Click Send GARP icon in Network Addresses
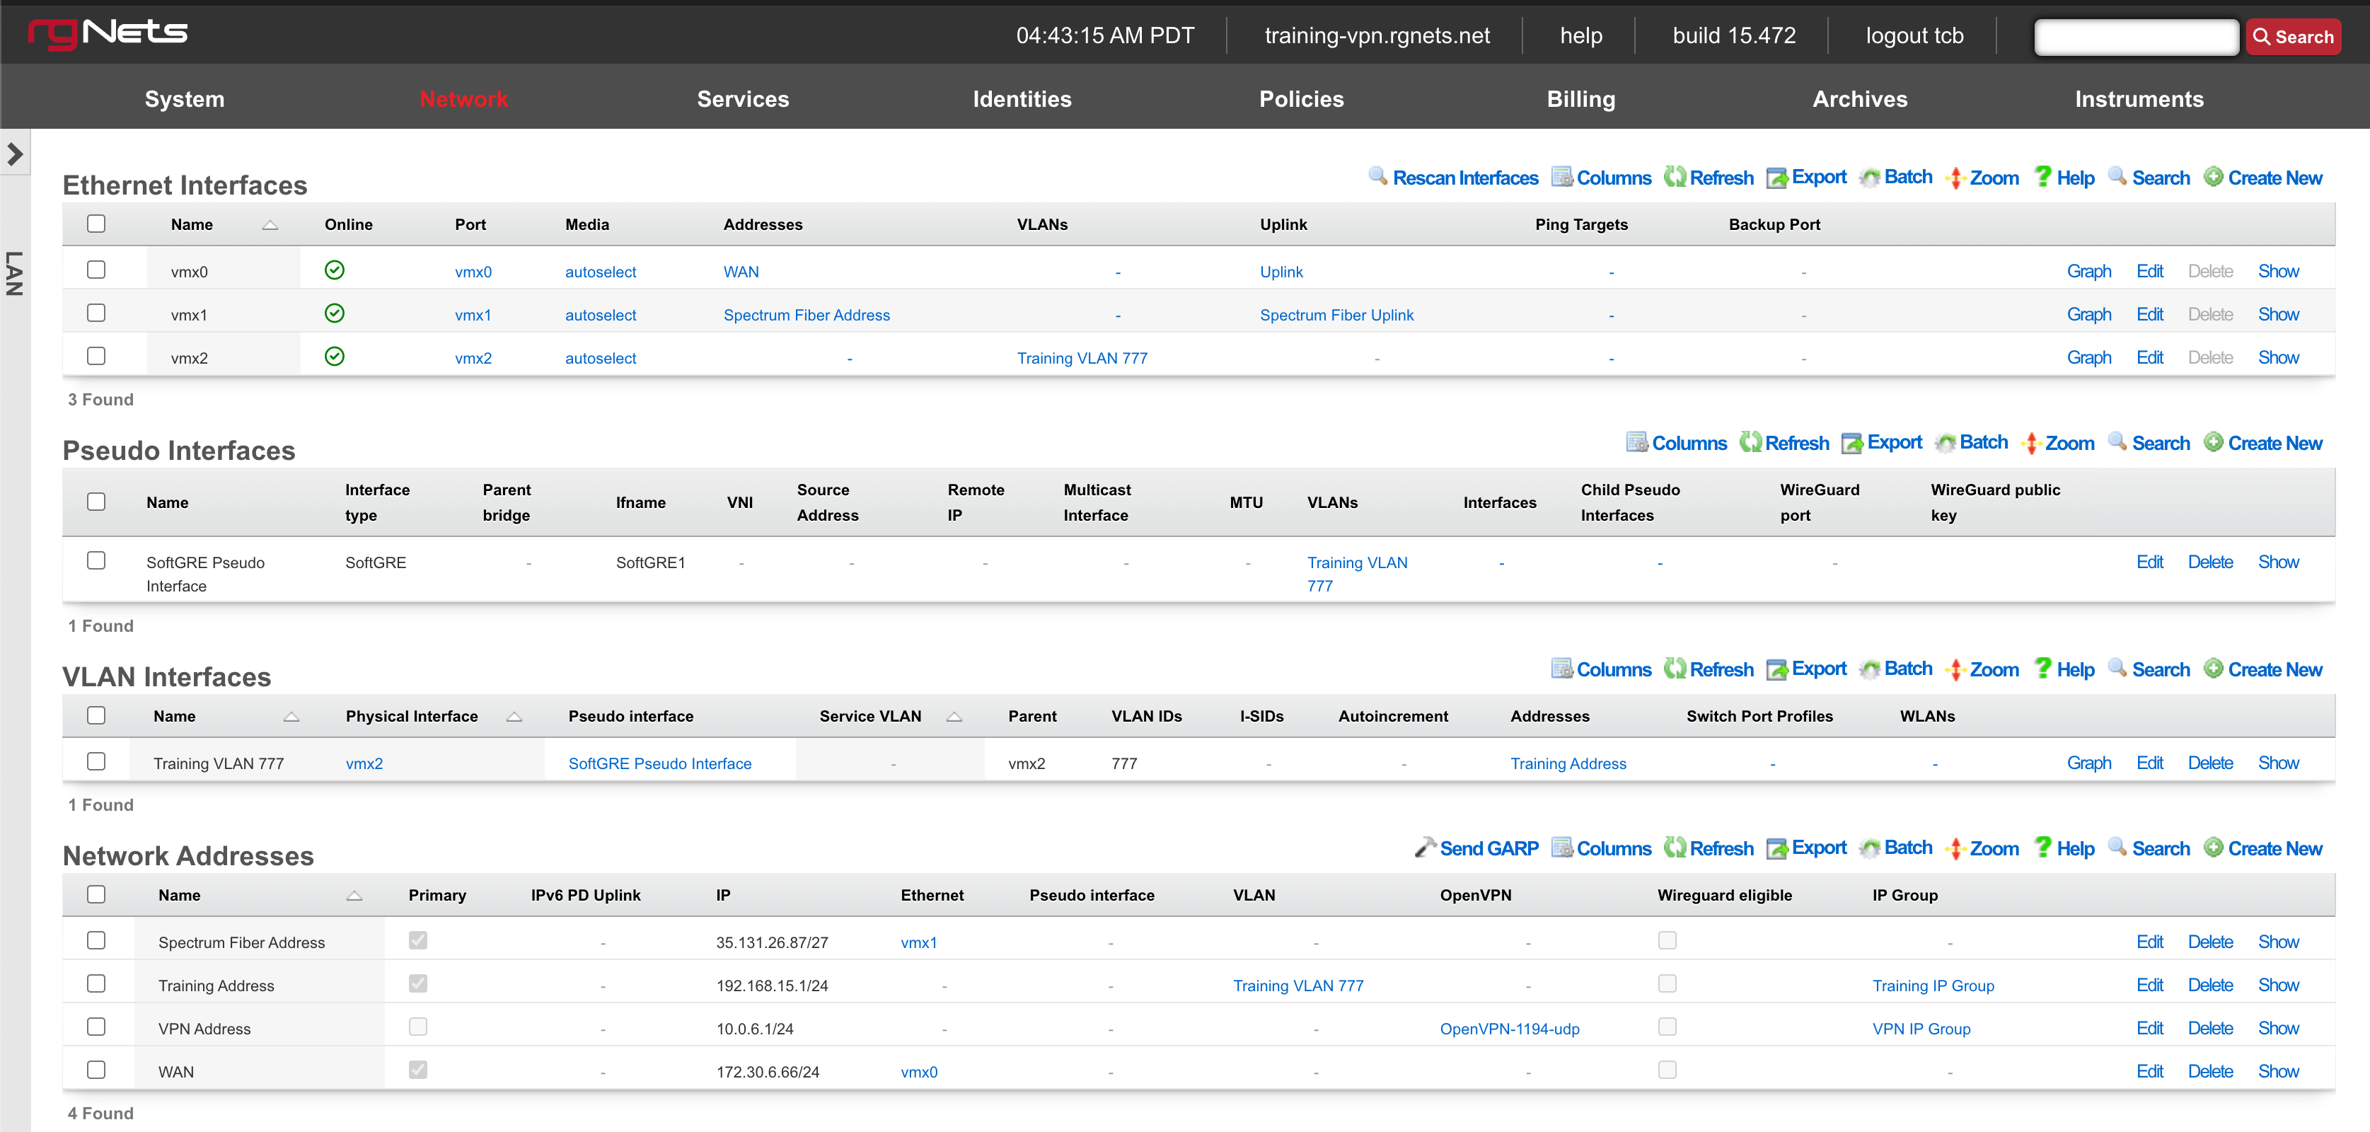Viewport: 2370px width, 1132px height. pyautogui.click(x=1425, y=847)
